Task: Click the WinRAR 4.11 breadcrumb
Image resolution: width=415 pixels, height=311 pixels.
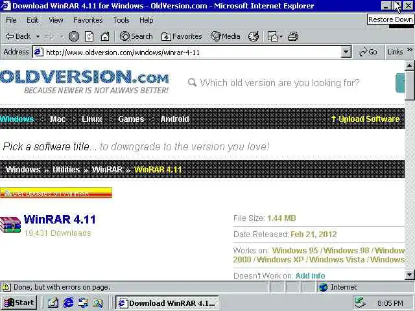Action: coord(158,170)
